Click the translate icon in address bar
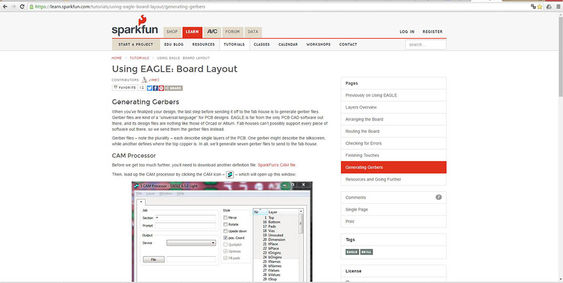563x283 pixels. point(533,7)
